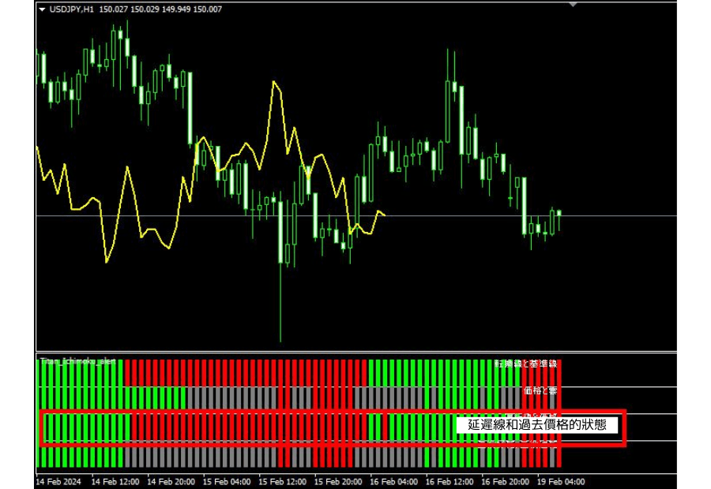The image size is (711, 489).
Task: Click the 15 Feb 20:00 time axis label
Action: [x=338, y=480]
